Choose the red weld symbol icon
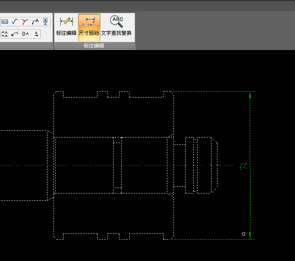This screenshot has height=261, width=295. tap(25, 21)
